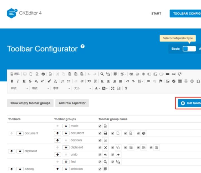
Task: Click the Smiley icon
Action: click(x=192, y=81)
